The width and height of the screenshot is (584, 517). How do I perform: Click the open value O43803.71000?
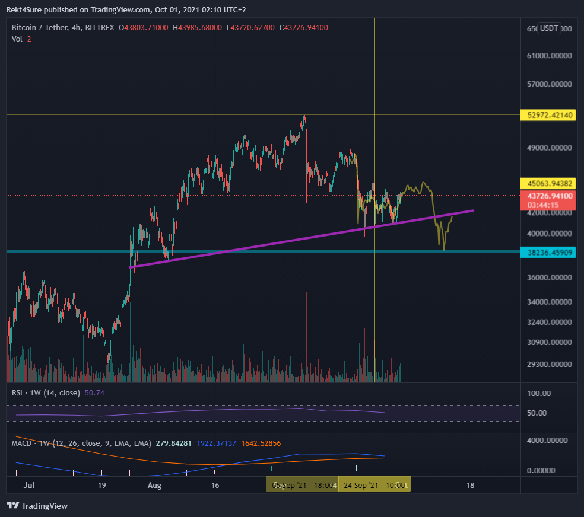(144, 27)
